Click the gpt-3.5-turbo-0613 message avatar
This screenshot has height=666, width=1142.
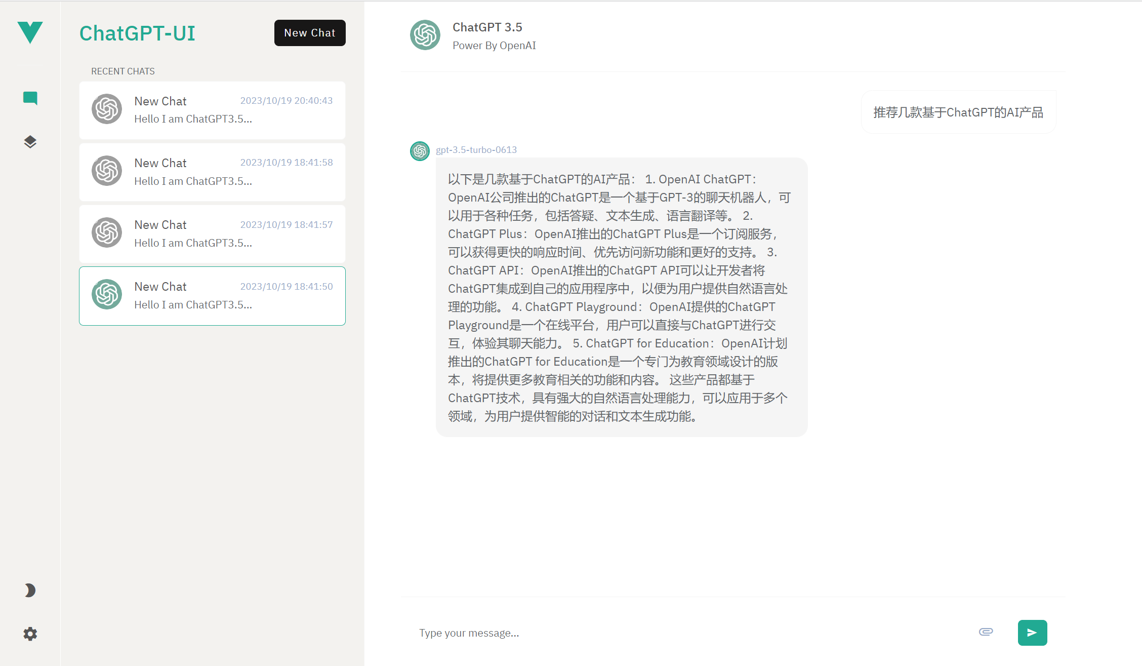coord(420,151)
